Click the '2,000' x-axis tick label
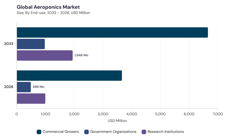249x140 pixels. [74, 114]
